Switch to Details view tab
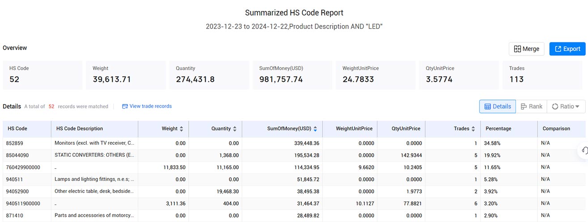The width and height of the screenshot is (588, 222). (x=497, y=106)
